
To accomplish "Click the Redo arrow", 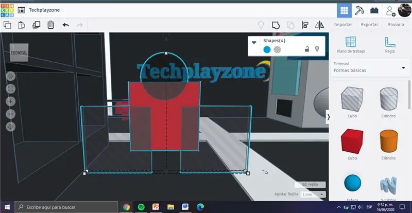I will pos(80,25).
